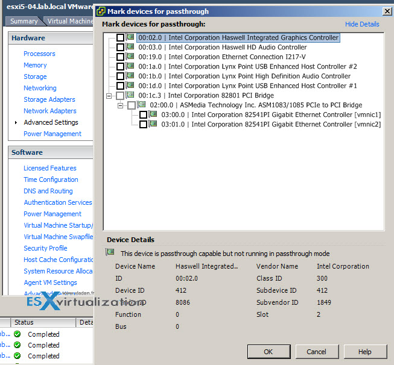Click the arrow marker beside Advanced Settings
The image size is (394, 365).
tap(16, 122)
